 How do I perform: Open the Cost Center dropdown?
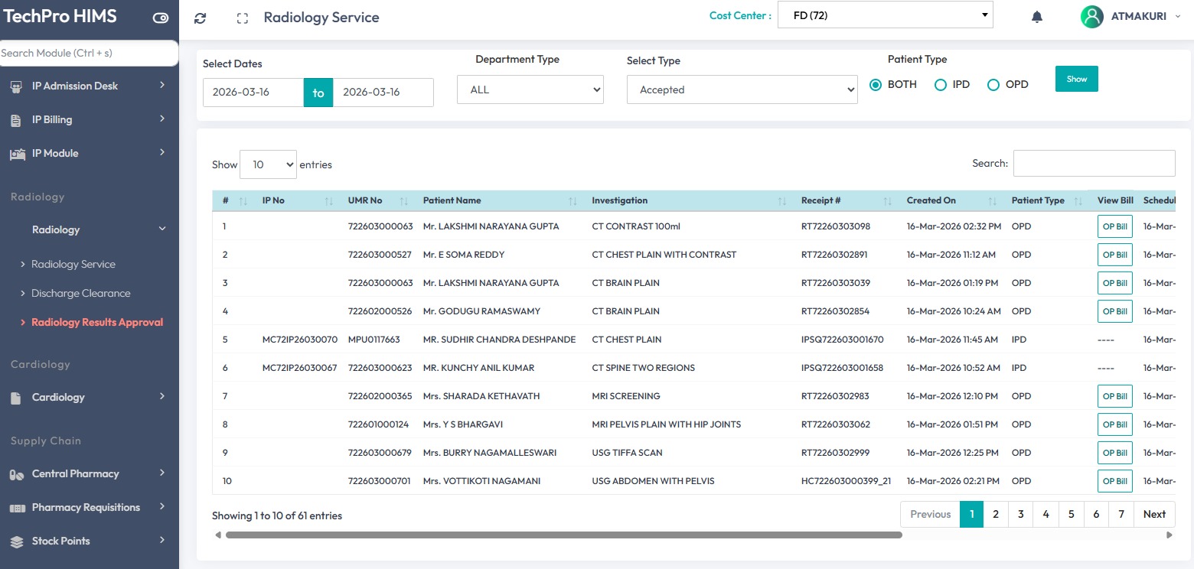point(885,15)
